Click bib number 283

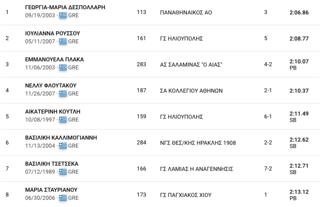tap(142, 64)
